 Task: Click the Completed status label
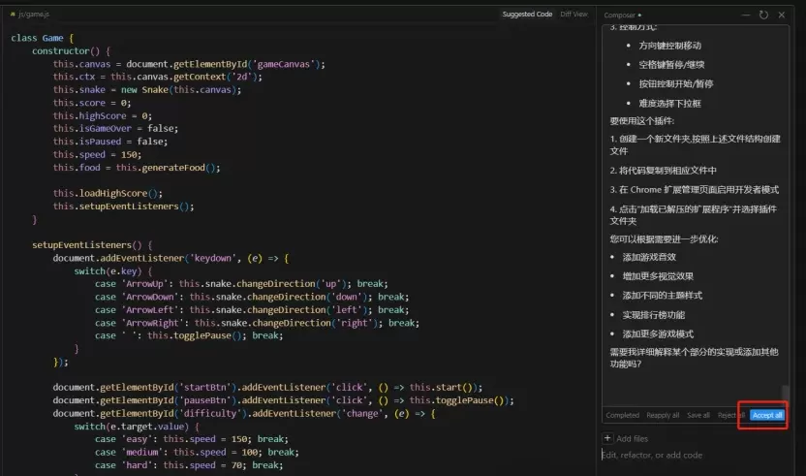click(x=622, y=415)
